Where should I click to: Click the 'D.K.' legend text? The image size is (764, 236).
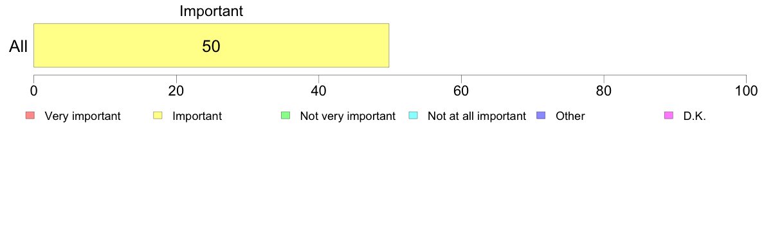point(695,116)
